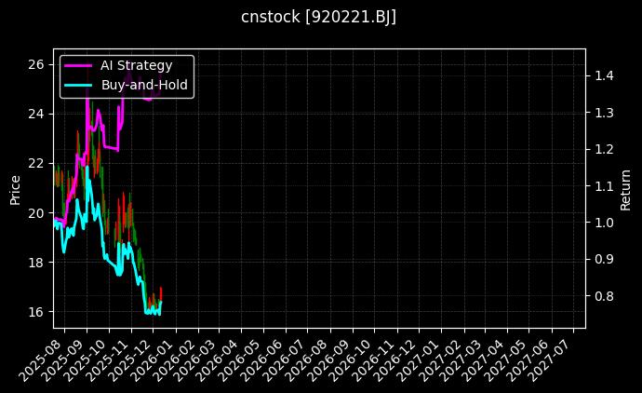642x393 pixels.
Task: Click the Price axis label
Action: click(15, 189)
